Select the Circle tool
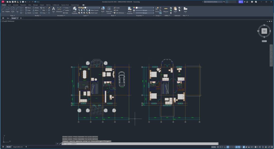The height and width of the screenshot is (149, 274). click(x=13, y=9)
